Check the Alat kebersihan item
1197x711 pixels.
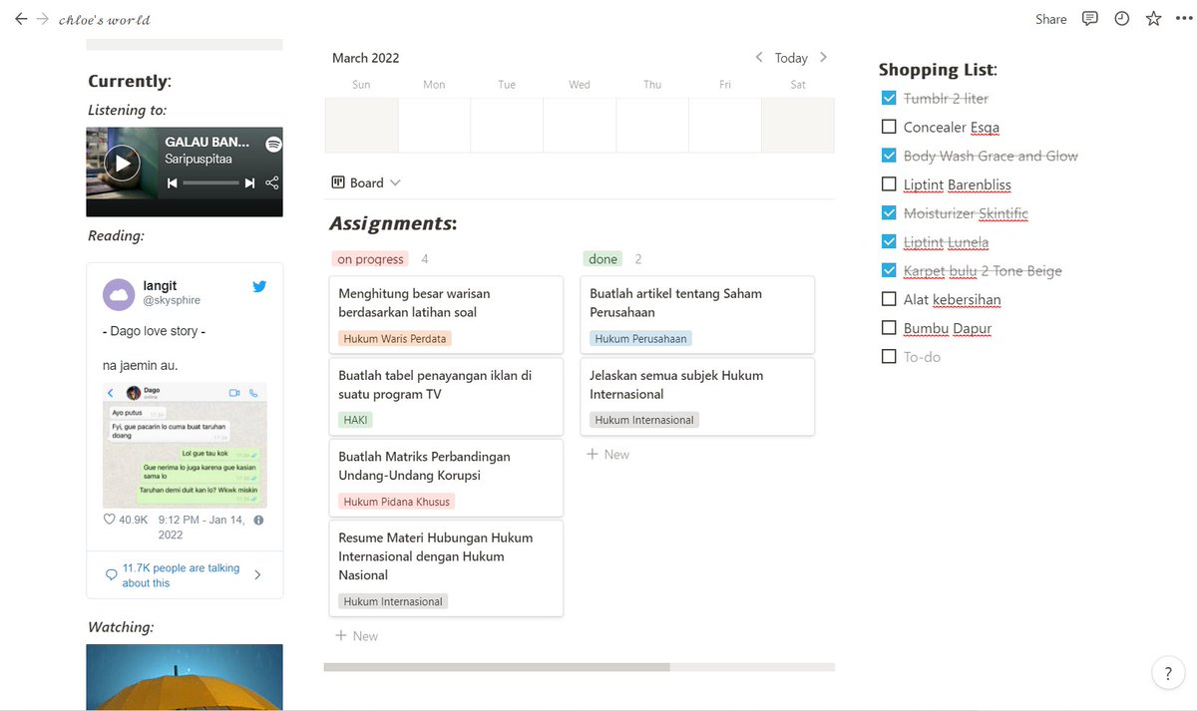click(889, 299)
